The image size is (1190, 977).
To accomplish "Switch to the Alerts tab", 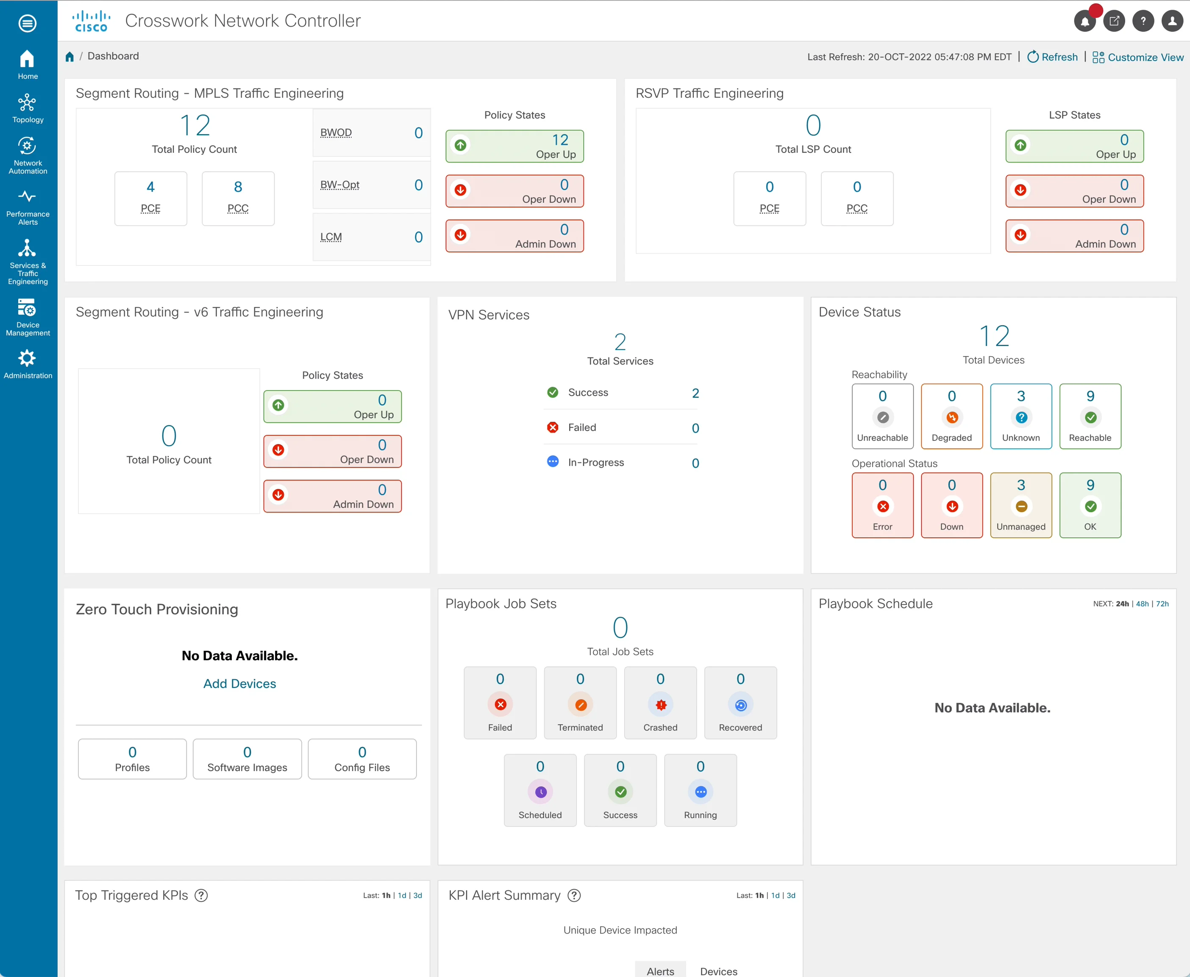I will coord(660,970).
